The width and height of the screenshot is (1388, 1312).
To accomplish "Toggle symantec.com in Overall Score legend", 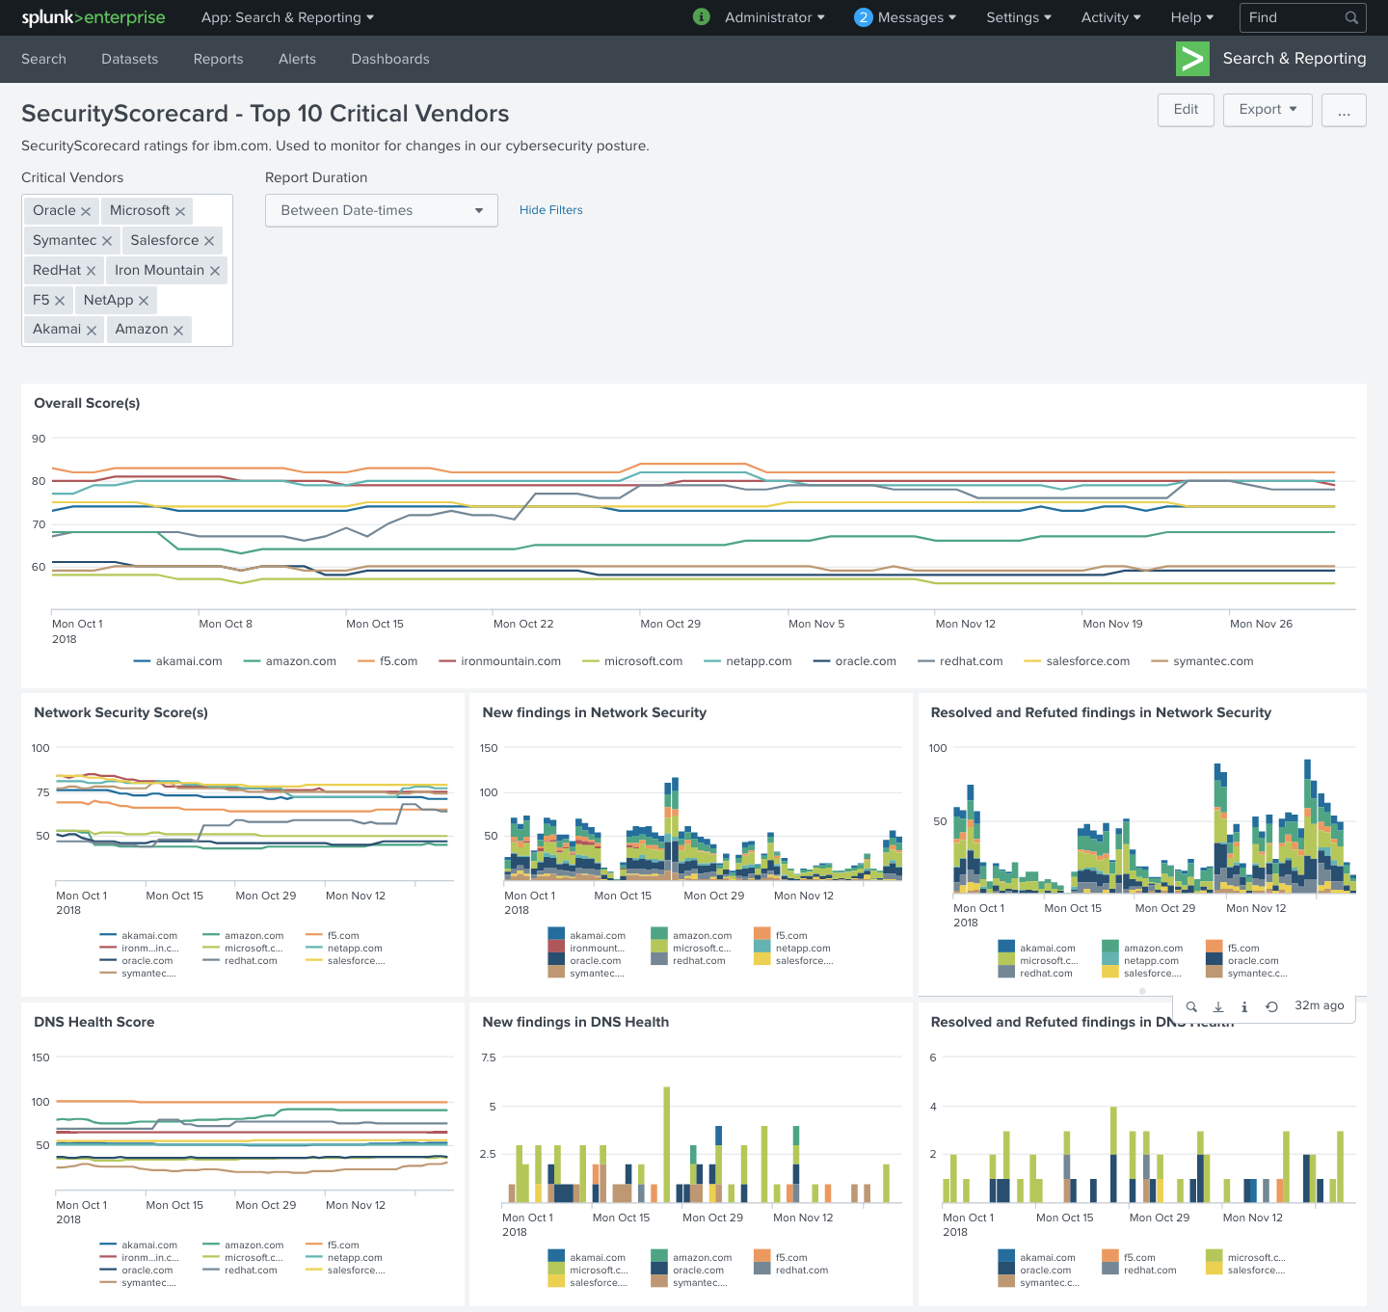I will pyautogui.click(x=1202, y=661).
